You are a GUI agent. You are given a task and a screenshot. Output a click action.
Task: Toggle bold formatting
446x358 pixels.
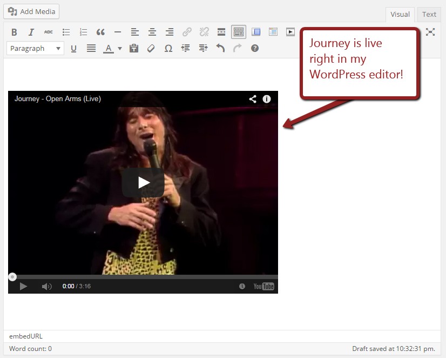pyautogui.click(x=14, y=32)
